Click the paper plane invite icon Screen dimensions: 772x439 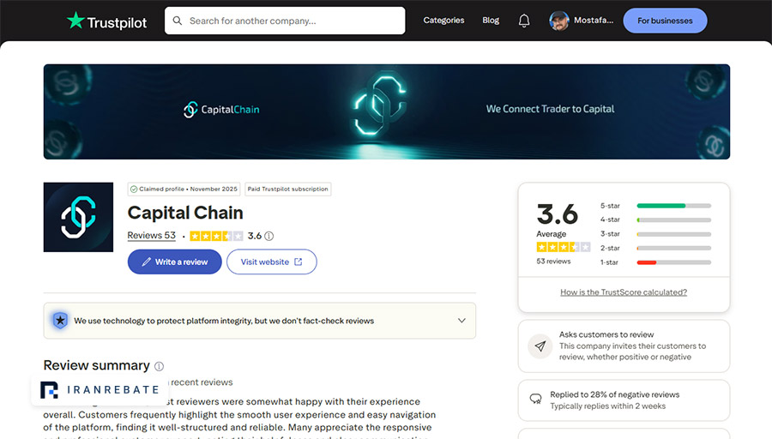pos(540,346)
